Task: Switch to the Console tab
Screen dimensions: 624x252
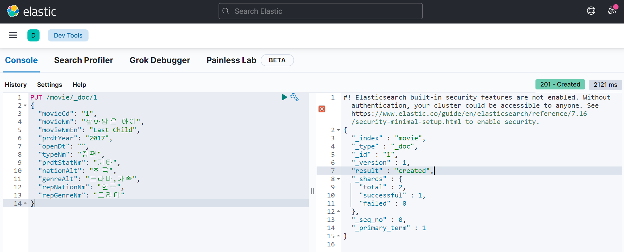Action: tap(21, 60)
